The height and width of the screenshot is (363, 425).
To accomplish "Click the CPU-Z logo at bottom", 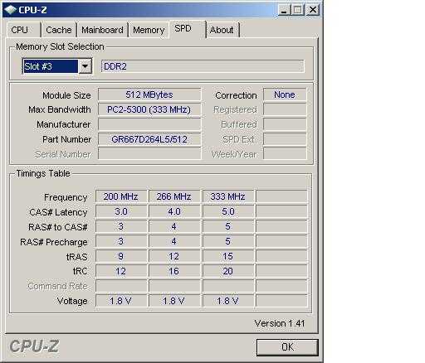I will point(34,346).
